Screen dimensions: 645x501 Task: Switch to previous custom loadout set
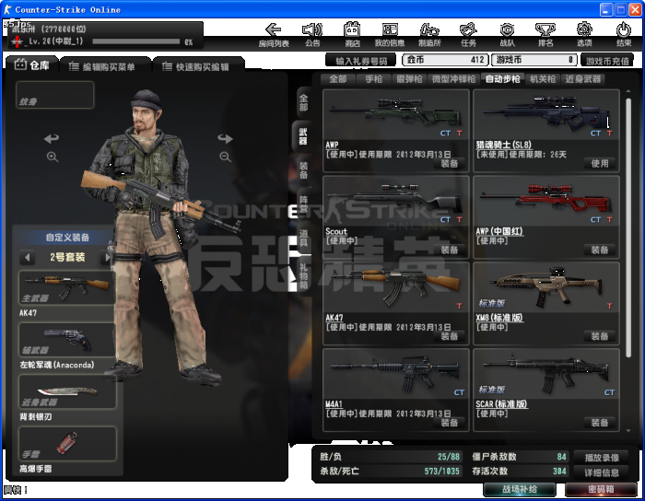[27, 258]
